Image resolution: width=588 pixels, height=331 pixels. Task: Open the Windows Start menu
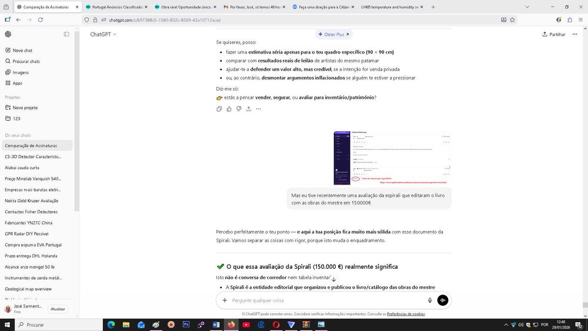[x=7, y=325]
